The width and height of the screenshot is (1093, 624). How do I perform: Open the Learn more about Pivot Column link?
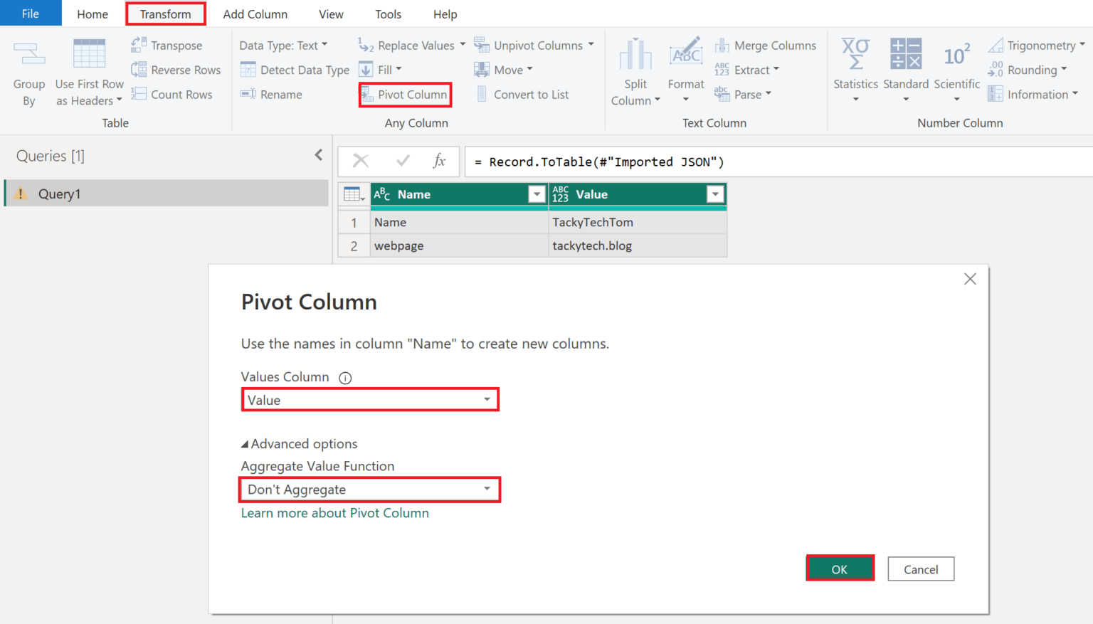pyautogui.click(x=335, y=512)
